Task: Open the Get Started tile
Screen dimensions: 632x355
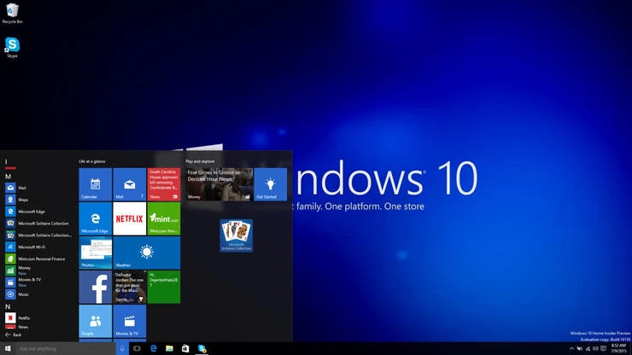Action: pos(271,184)
